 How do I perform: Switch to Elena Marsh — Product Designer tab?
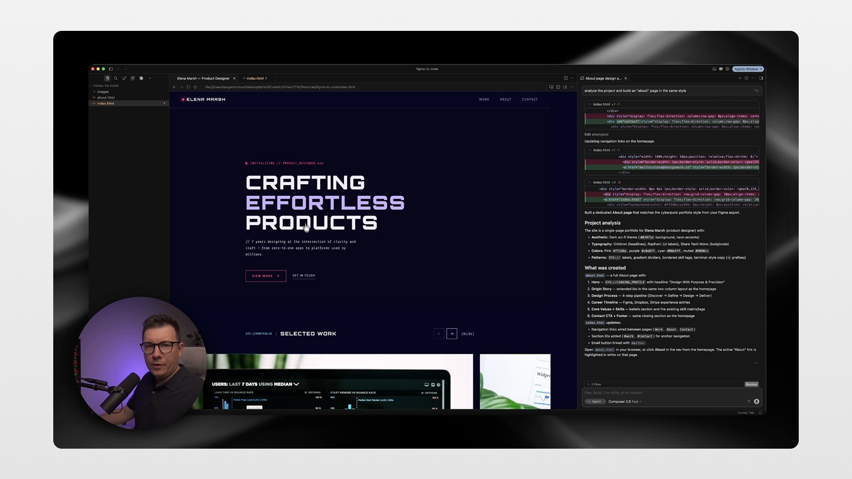(203, 78)
